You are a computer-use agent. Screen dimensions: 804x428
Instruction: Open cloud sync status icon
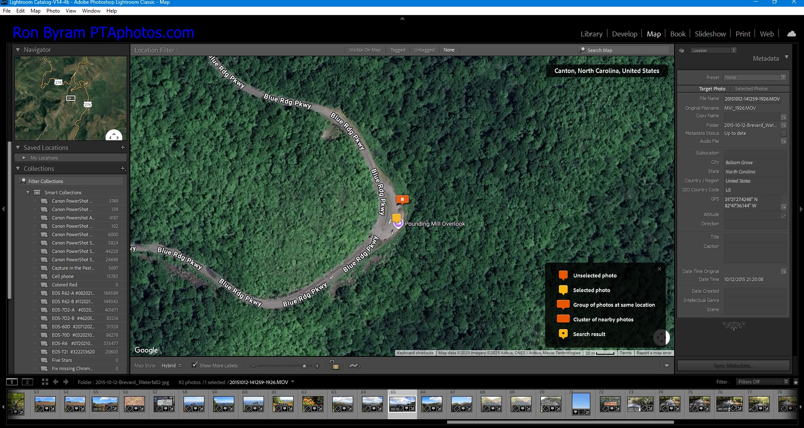[791, 34]
